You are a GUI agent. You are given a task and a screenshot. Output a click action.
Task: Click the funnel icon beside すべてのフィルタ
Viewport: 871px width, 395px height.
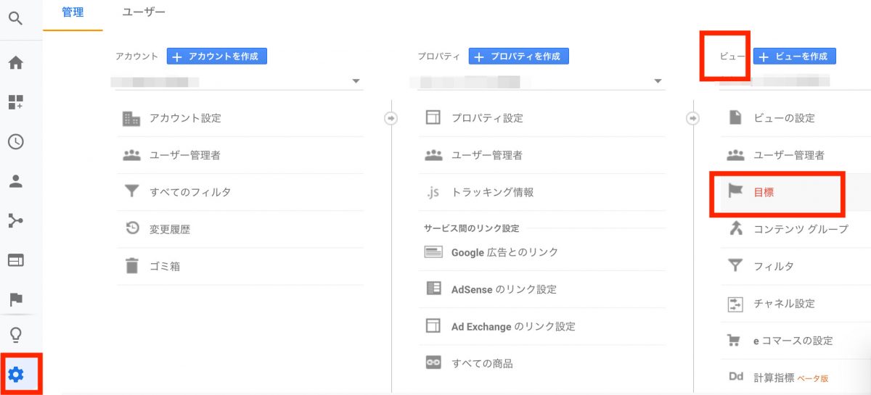[131, 192]
